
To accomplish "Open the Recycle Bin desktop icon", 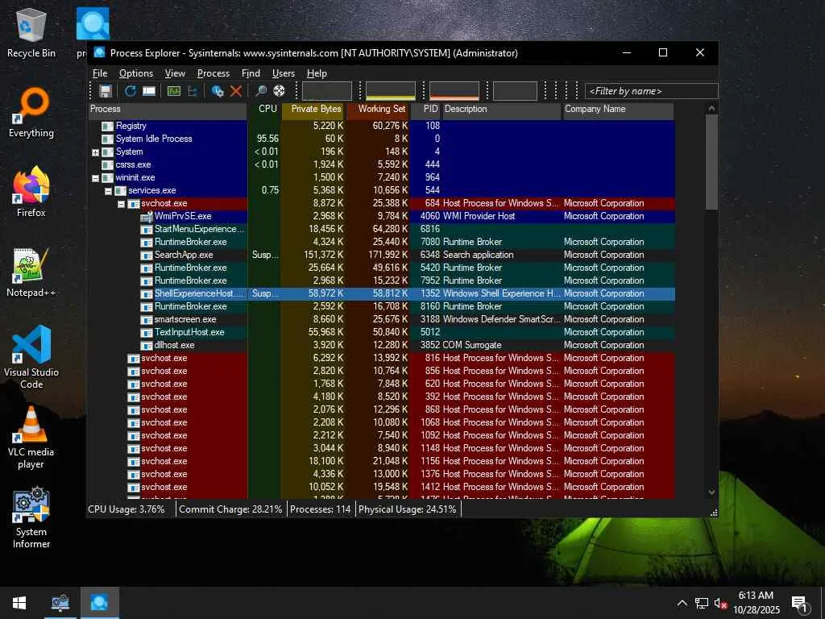I will point(31,33).
